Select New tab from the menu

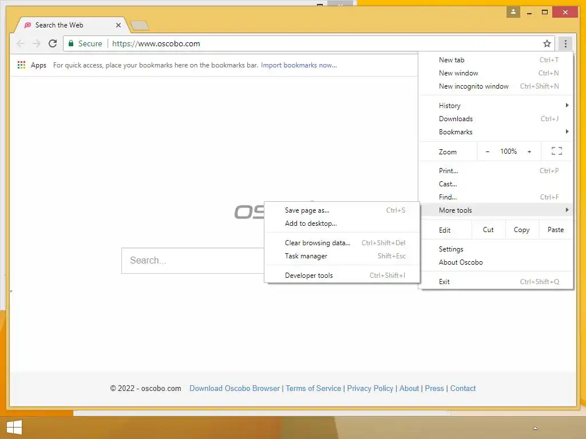pos(496,59)
